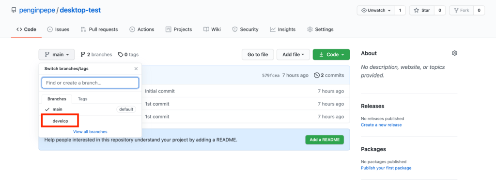Image resolution: width=496 pixels, height=188 pixels.
Task: Click the repository icon beside penginpepe
Action: click(x=14, y=10)
